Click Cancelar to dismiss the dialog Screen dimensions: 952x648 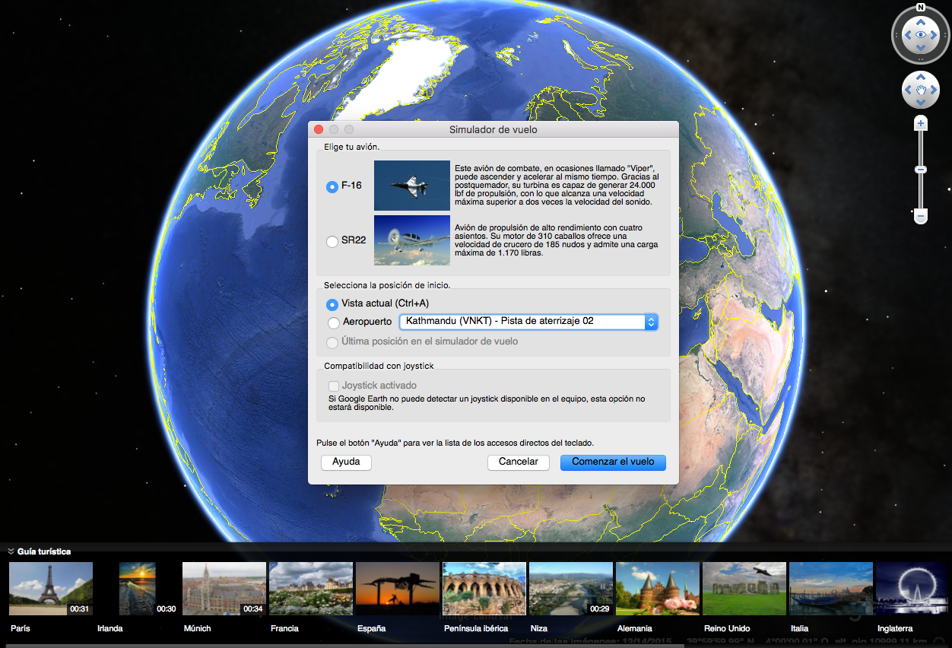click(x=519, y=462)
